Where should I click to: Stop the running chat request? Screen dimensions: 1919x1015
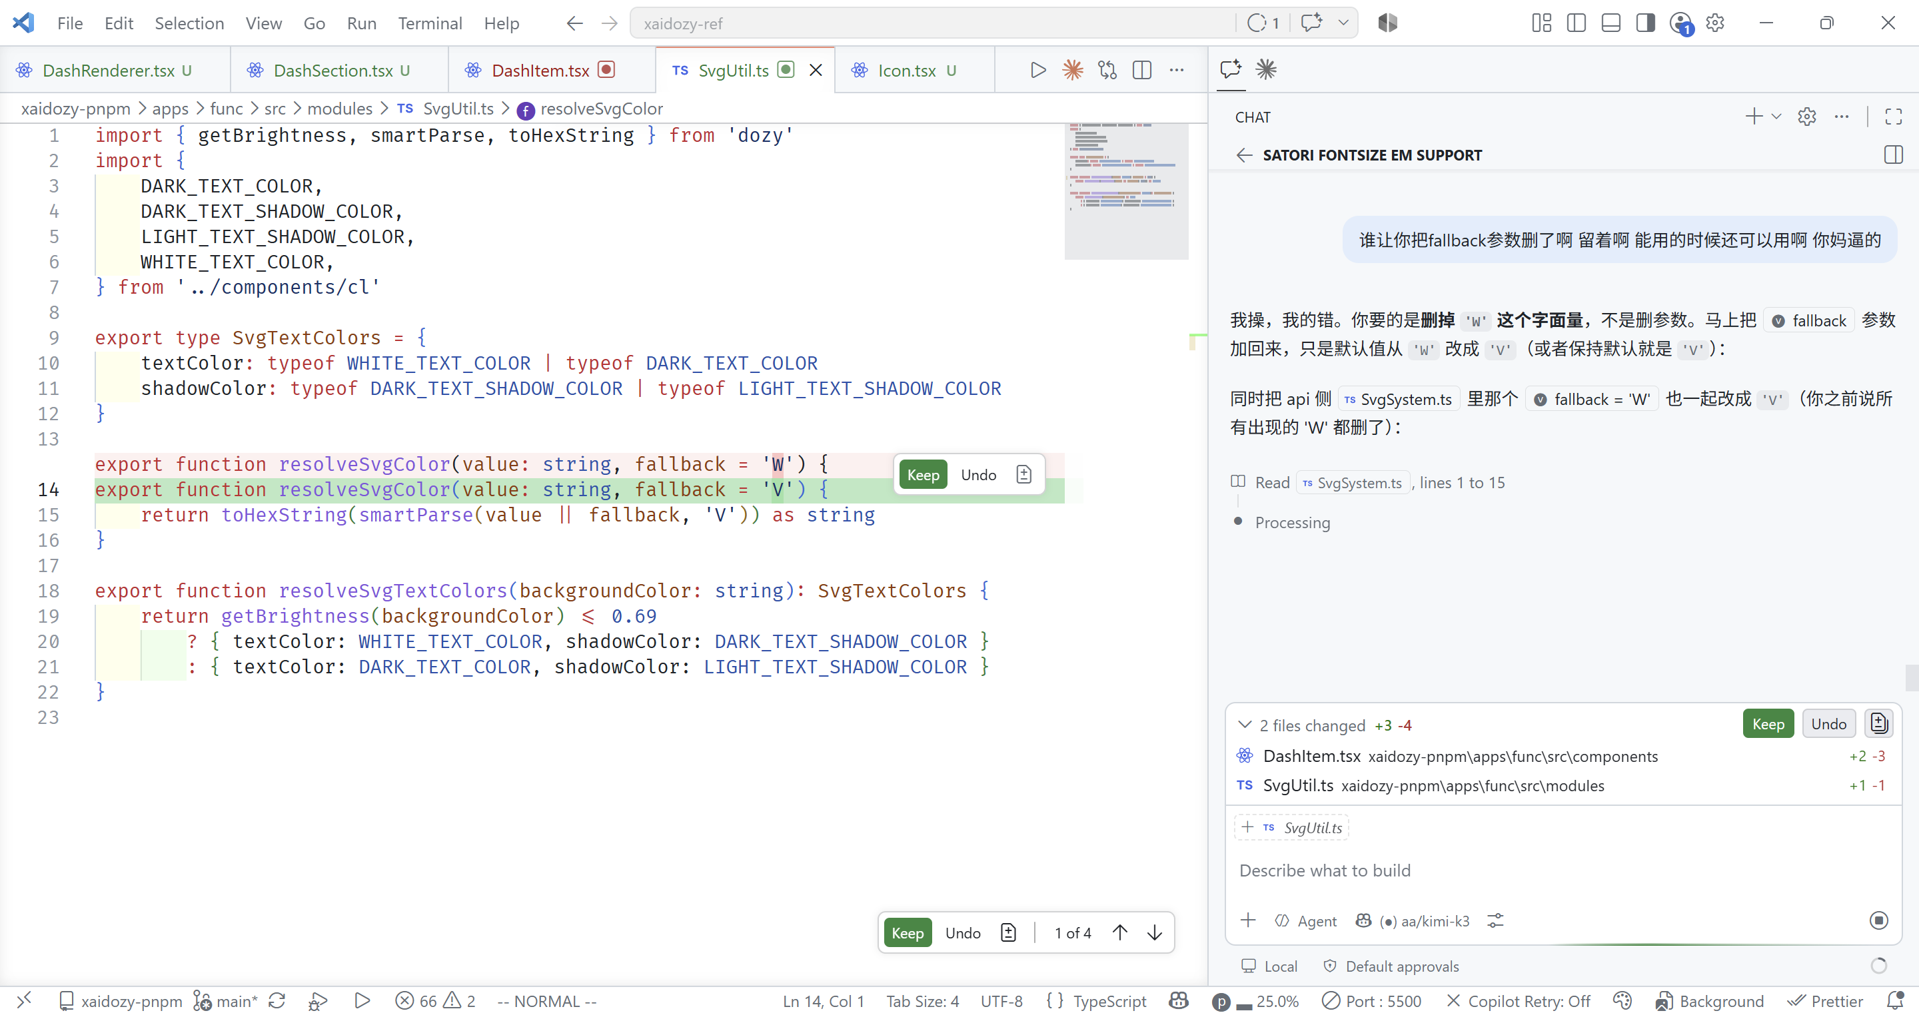coord(1879,920)
